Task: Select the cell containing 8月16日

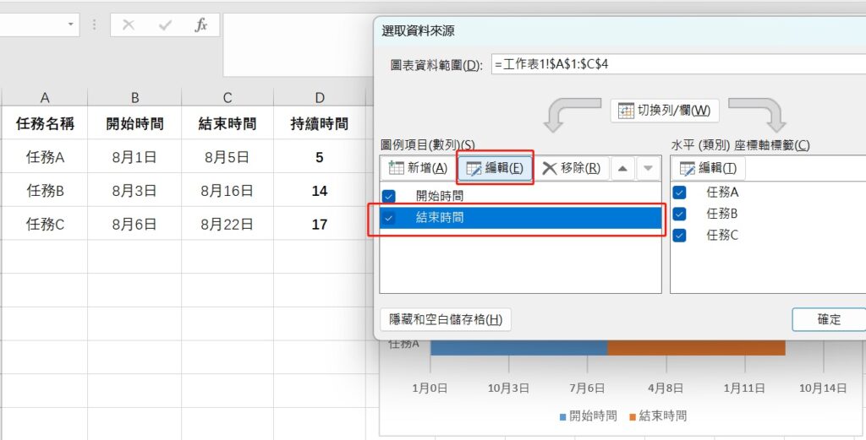Action: 227,191
